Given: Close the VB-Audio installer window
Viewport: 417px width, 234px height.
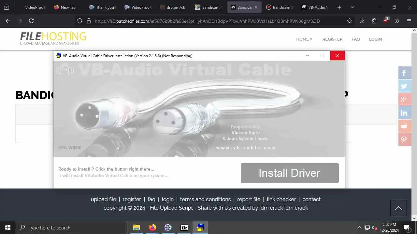Looking at the screenshot, I should 337,56.
